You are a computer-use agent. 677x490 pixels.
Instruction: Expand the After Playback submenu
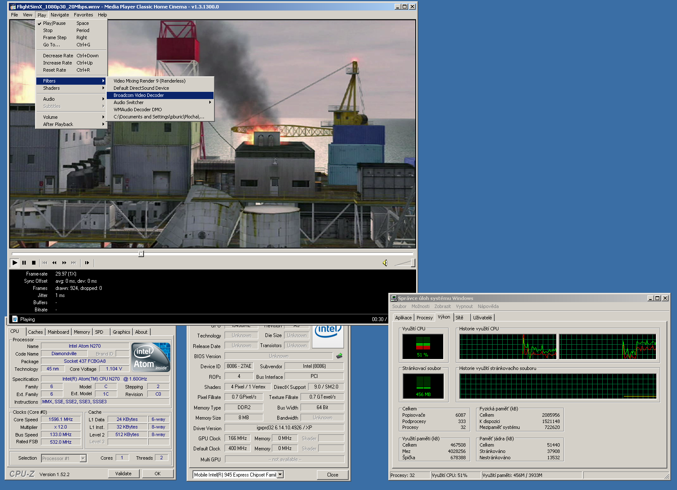point(71,124)
